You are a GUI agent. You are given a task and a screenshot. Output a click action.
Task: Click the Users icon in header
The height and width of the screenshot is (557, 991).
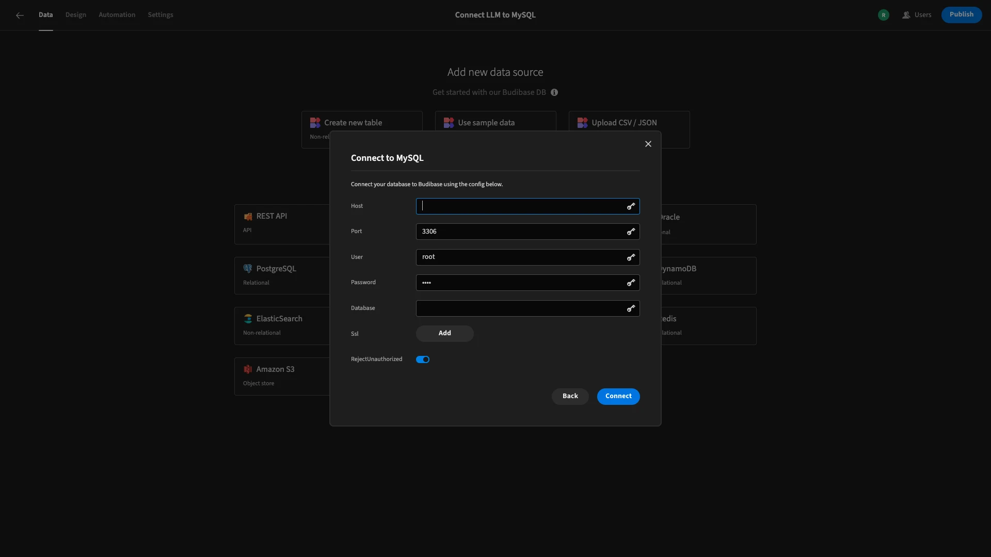(x=906, y=15)
